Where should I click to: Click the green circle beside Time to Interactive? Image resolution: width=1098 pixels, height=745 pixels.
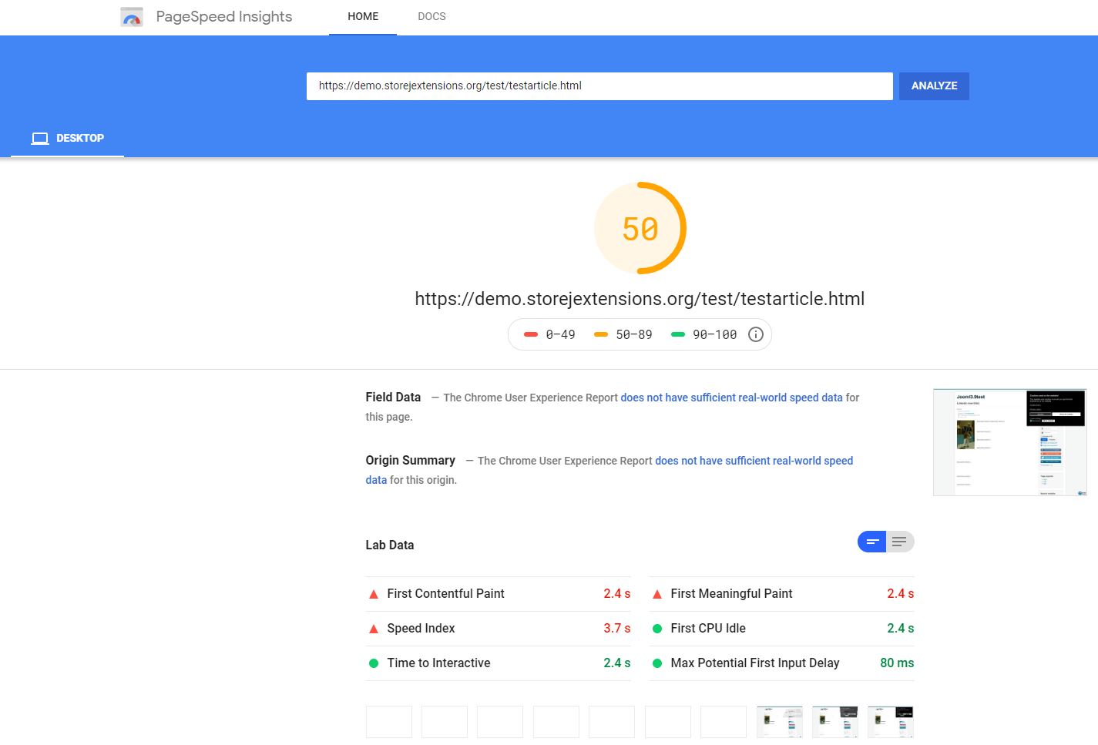374,663
